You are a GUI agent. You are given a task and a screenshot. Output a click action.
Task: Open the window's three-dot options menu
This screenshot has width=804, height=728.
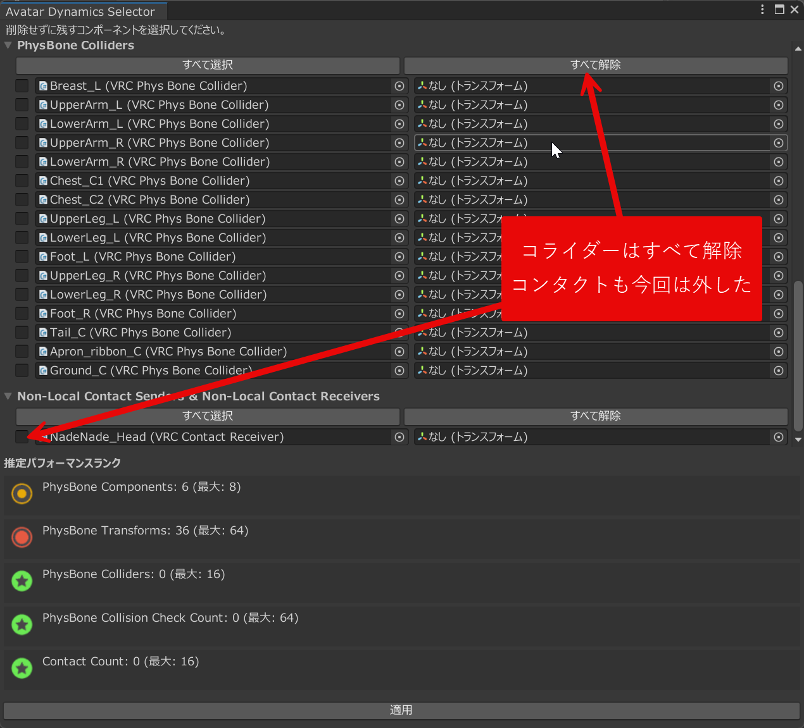[762, 9]
